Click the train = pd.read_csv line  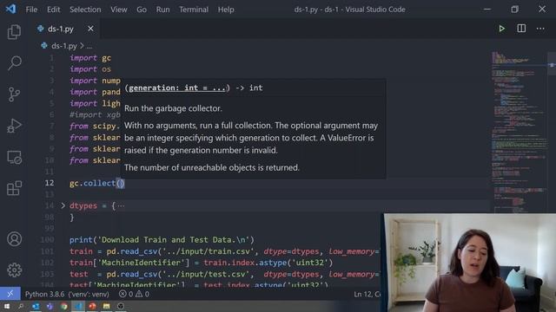[x=224, y=251]
